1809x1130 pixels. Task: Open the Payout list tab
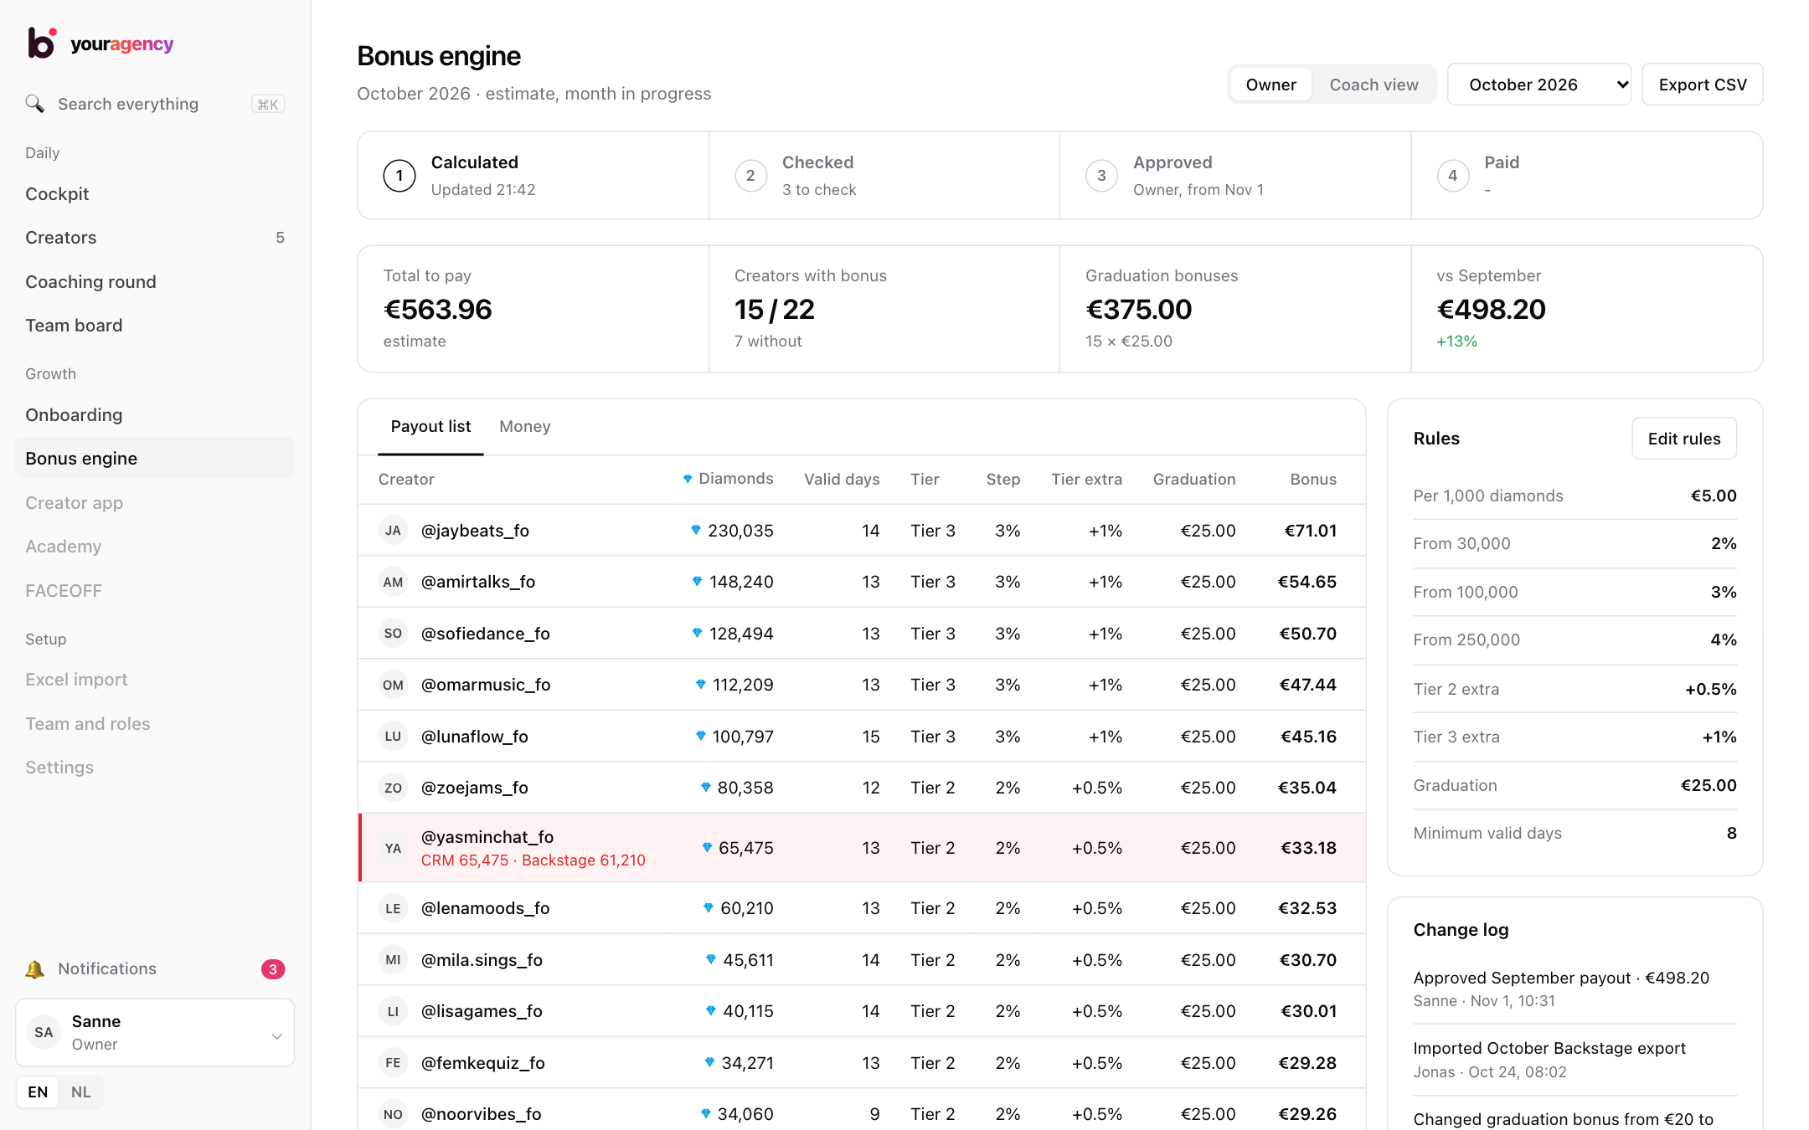[430, 427]
